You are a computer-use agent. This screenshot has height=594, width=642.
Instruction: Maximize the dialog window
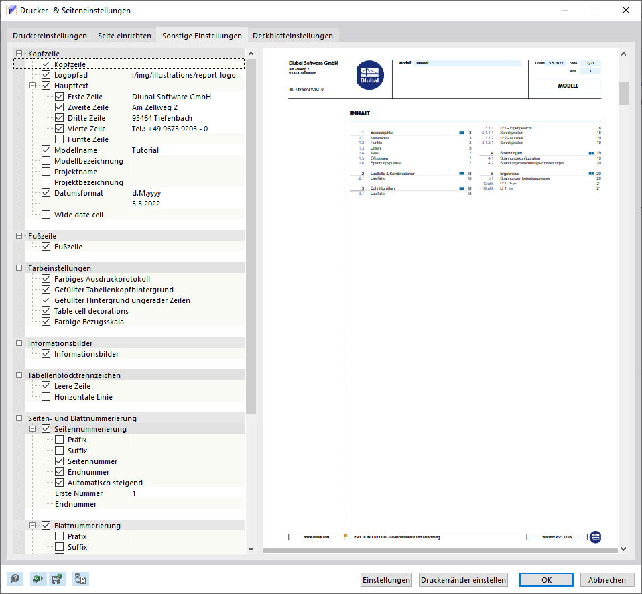pyautogui.click(x=595, y=10)
